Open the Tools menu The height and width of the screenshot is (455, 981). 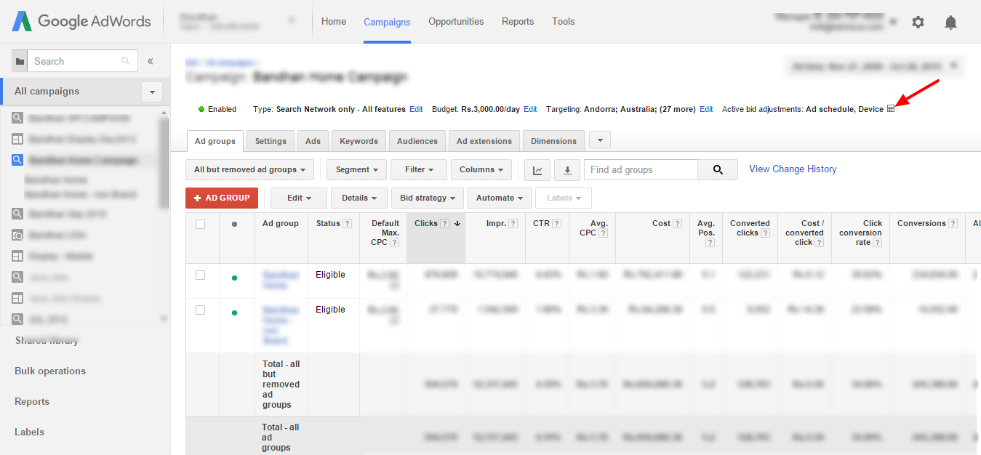pos(564,22)
